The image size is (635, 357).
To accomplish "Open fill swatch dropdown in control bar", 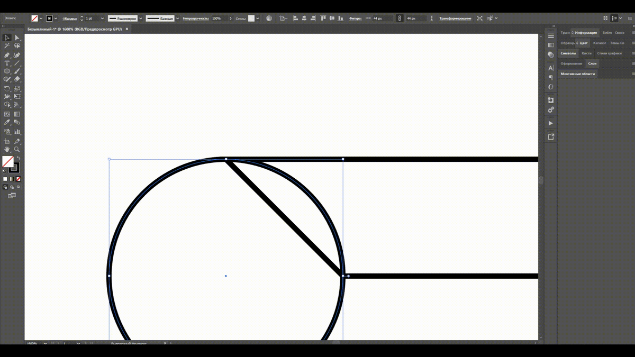I will (x=41, y=19).
